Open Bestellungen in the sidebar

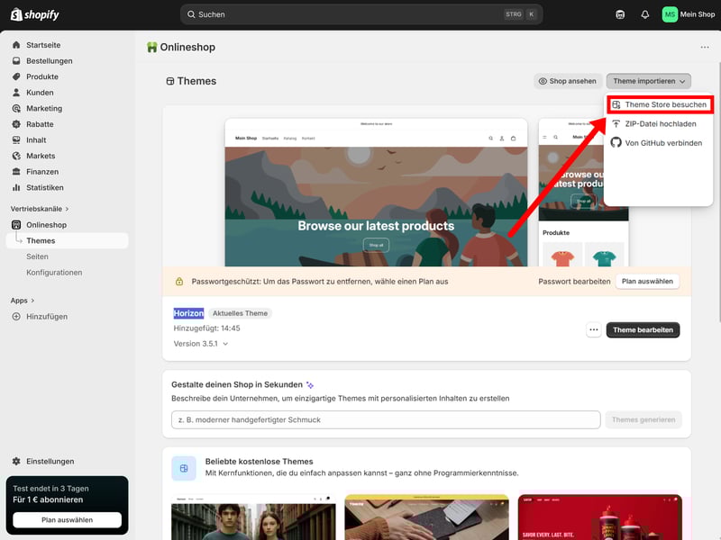pos(50,61)
